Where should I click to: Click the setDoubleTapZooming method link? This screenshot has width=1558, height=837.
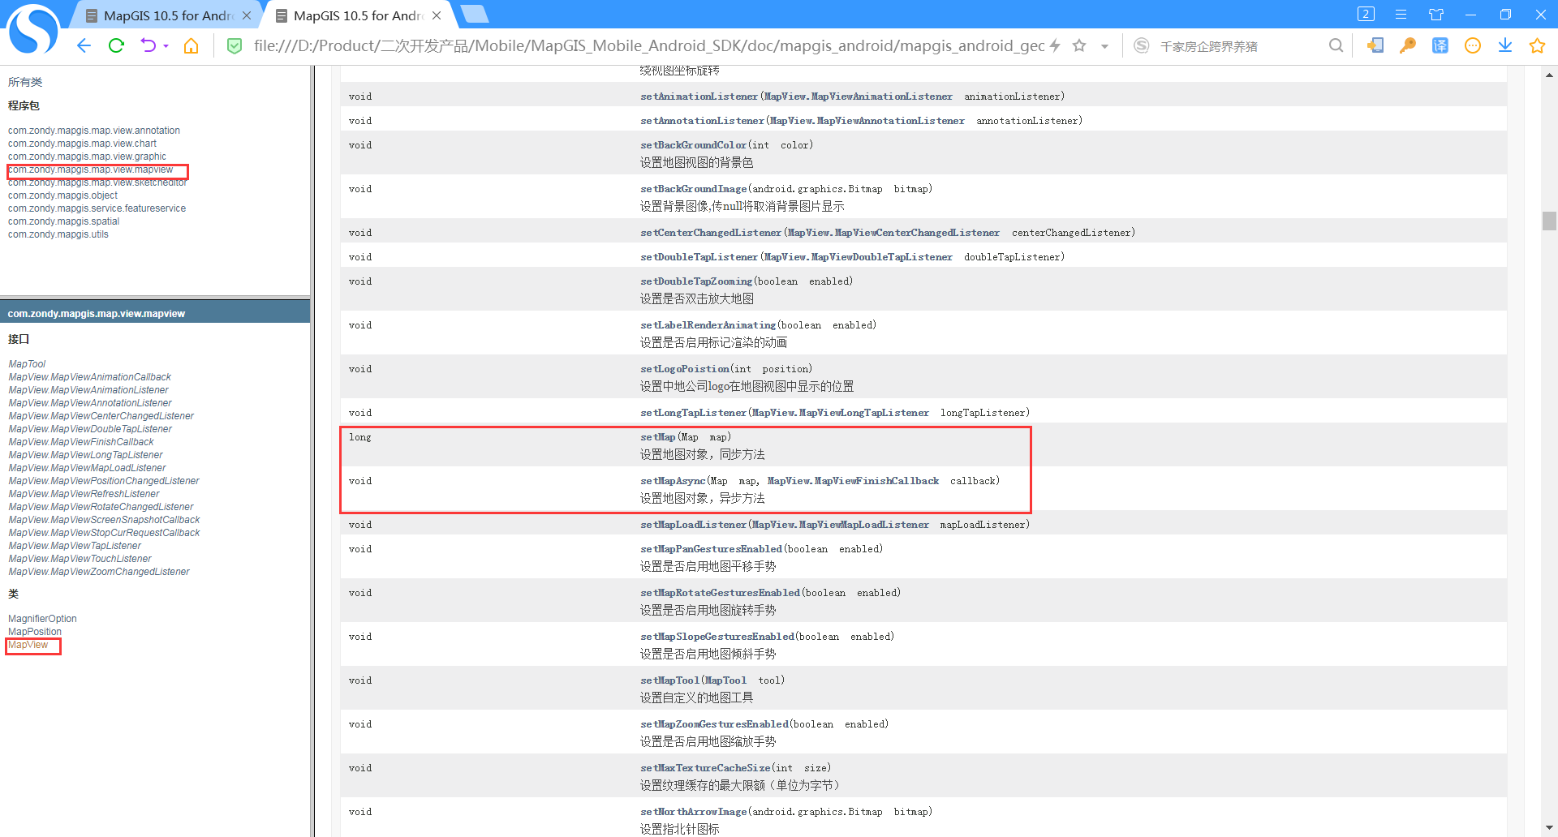point(696,281)
